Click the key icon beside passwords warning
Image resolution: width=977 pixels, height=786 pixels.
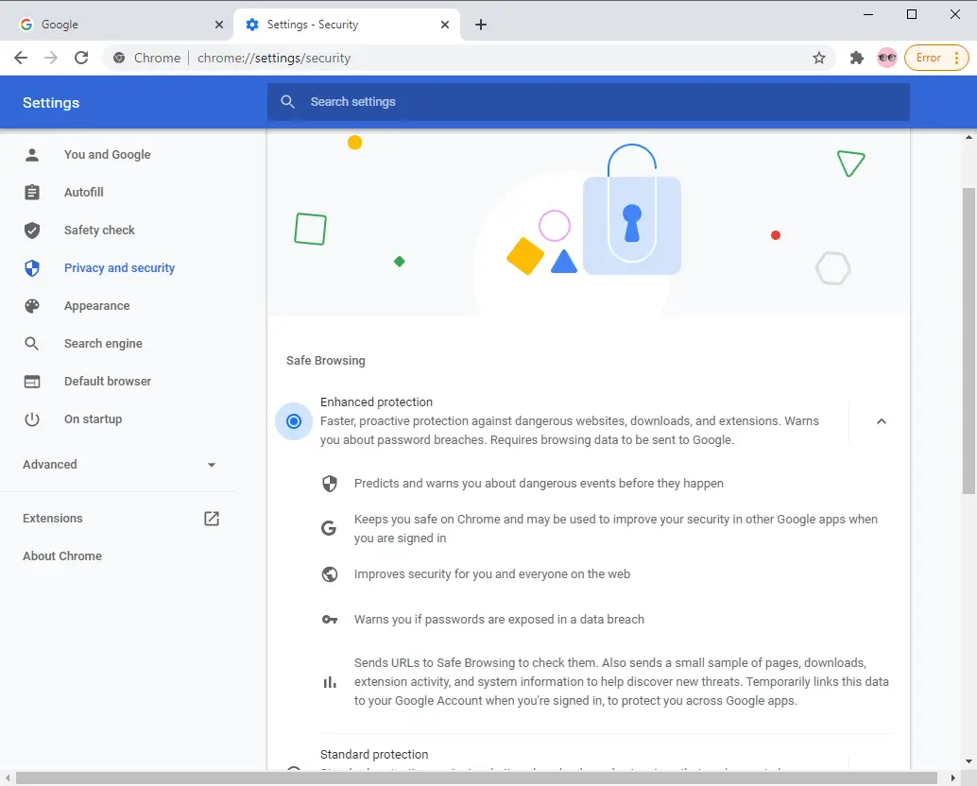coord(330,620)
